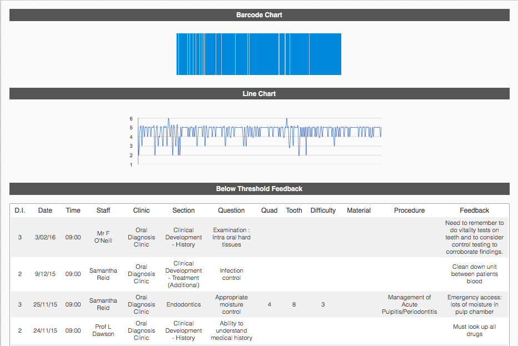This screenshot has height=346, width=518.
Task: Select the date 24/11/15 cell
Action: 45,330
